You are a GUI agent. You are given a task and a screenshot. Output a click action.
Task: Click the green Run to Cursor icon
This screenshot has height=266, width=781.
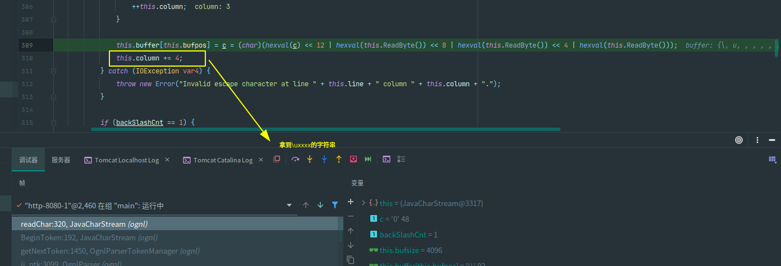click(x=368, y=160)
